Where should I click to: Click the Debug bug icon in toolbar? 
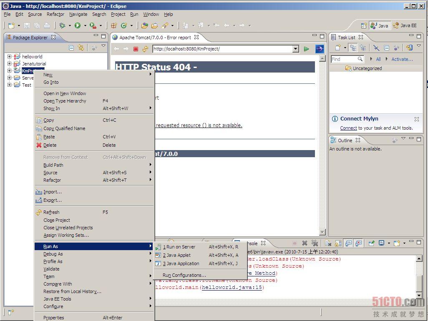62,25
